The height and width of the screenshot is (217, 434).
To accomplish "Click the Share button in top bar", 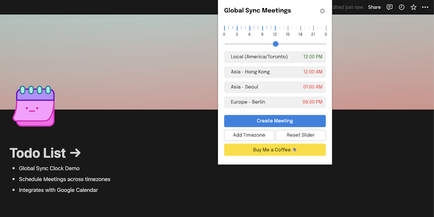I will click(374, 7).
